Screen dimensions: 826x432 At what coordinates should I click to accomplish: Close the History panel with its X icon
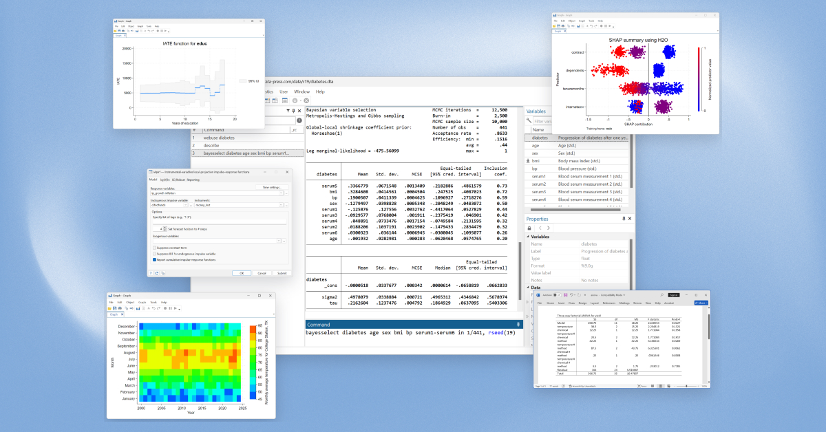pos(299,111)
